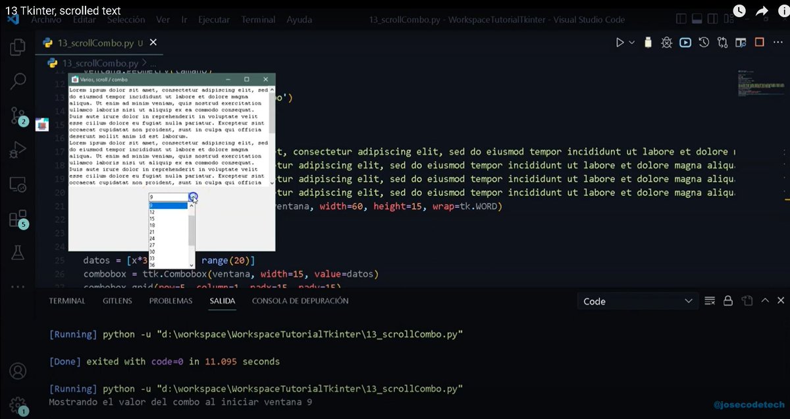The width and height of the screenshot is (790, 419).
Task: Open the Terminal menu in menu bar
Action: 258,20
